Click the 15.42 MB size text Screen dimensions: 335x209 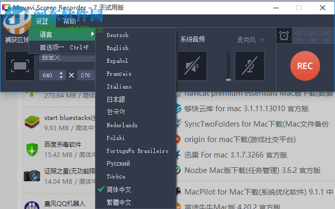(x=58, y=154)
